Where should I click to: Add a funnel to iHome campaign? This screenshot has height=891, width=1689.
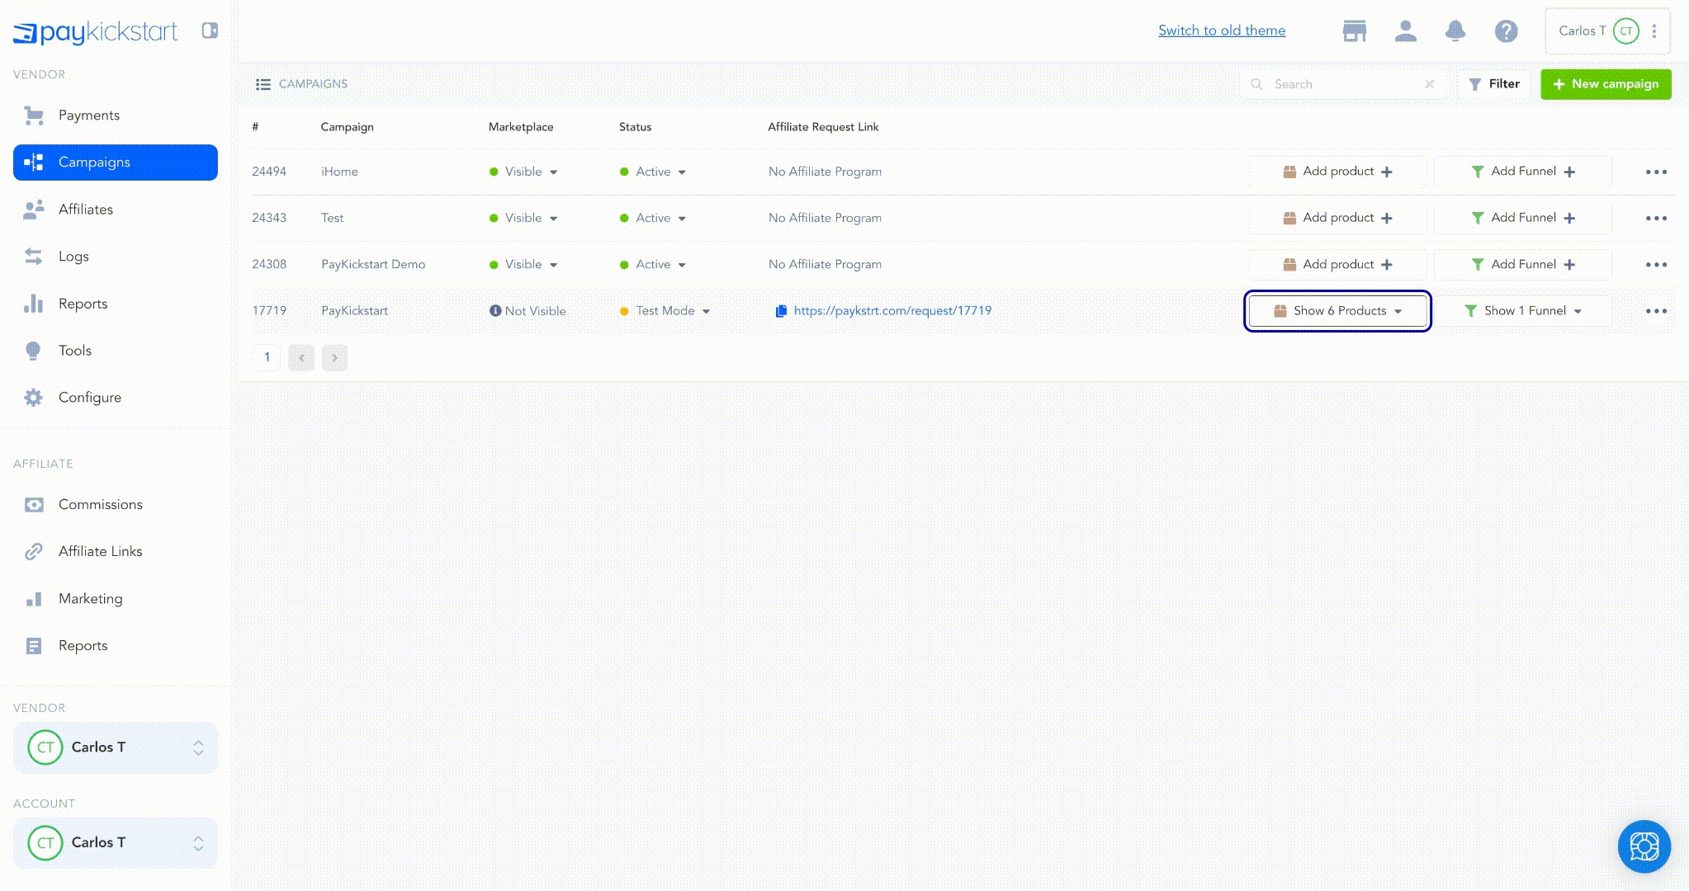point(1523,172)
